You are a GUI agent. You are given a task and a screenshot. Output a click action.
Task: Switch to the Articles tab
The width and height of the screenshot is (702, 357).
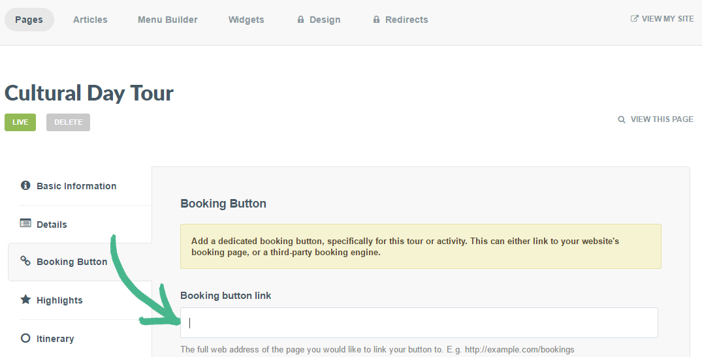coord(90,20)
